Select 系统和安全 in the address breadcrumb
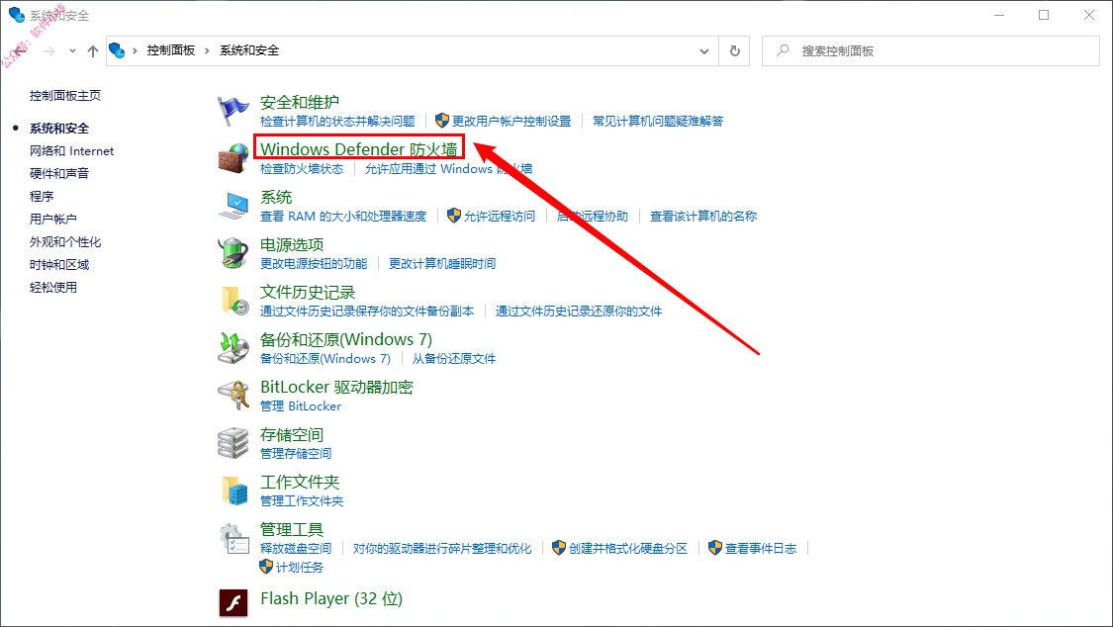 point(249,50)
